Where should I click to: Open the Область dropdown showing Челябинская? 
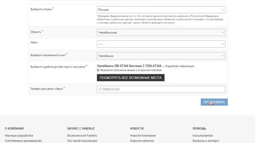pos(161,33)
